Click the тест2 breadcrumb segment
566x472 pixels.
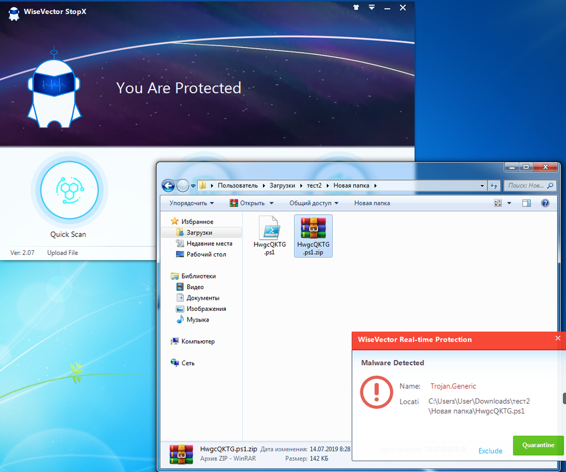click(x=314, y=185)
